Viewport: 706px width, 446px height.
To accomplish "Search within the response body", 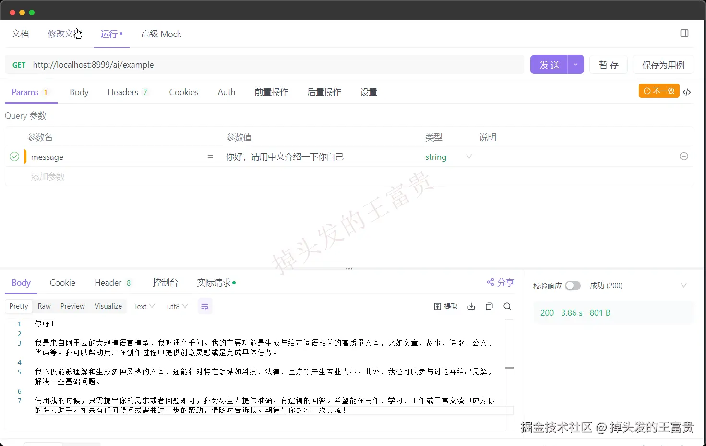I will pyautogui.click(x=507, y=306).
